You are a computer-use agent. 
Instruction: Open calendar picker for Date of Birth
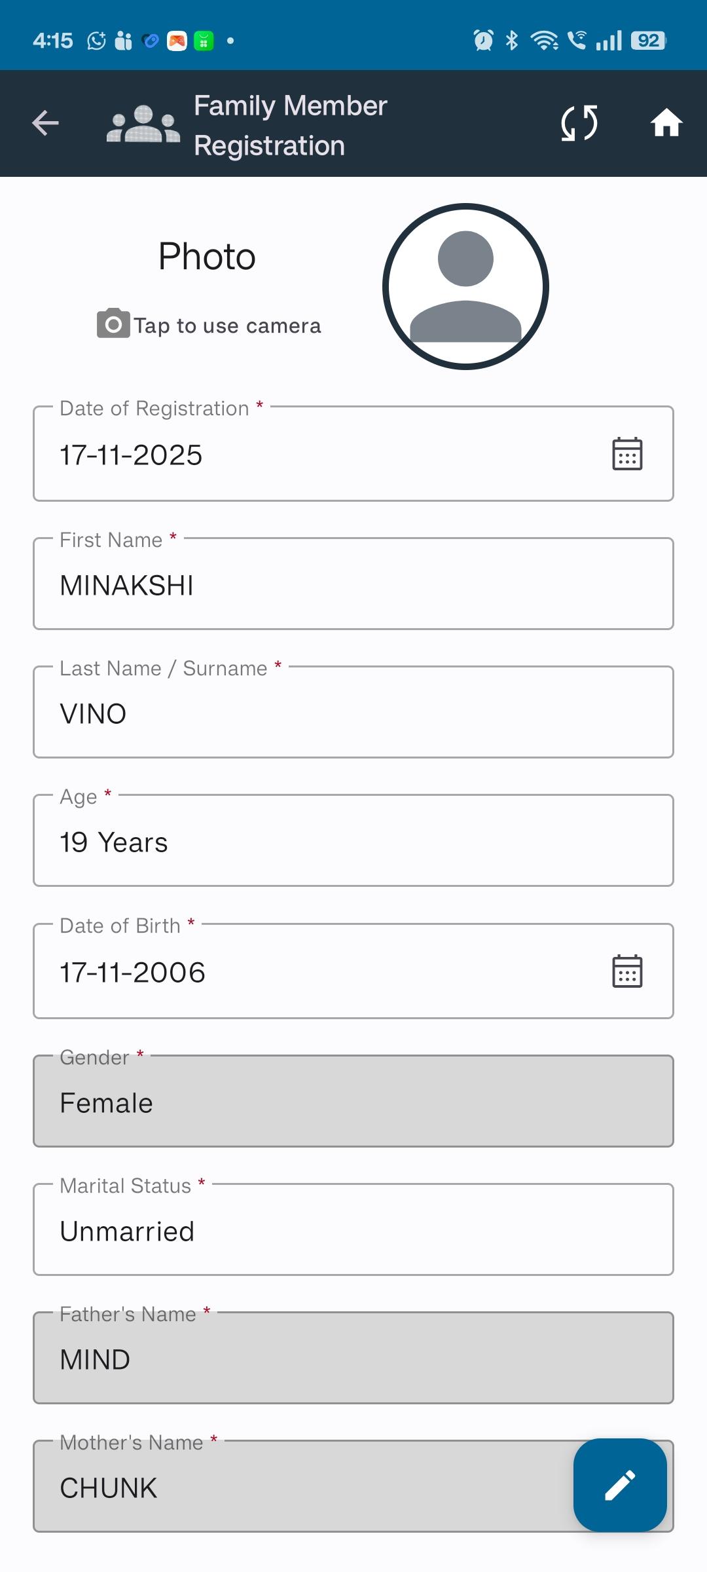(626, 971)
